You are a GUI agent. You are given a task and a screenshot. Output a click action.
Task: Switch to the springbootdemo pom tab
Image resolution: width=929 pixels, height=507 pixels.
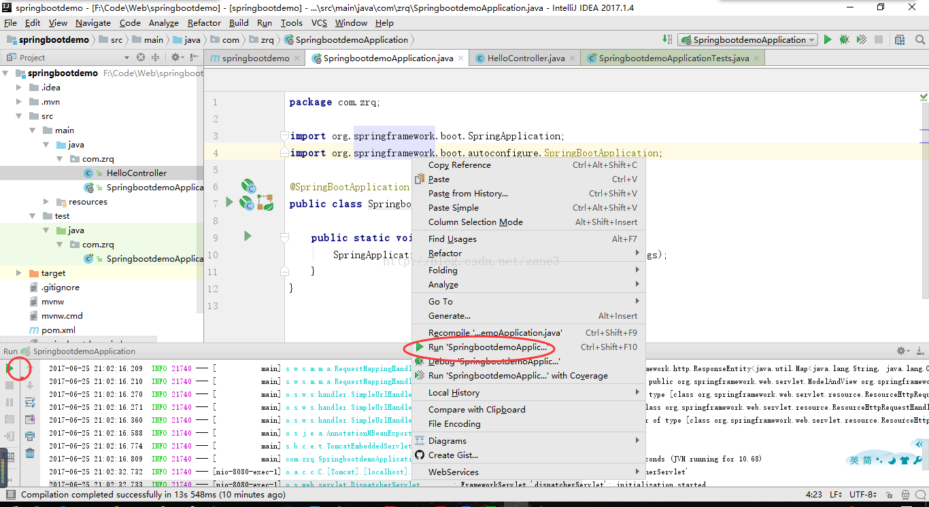coord(255,58)
